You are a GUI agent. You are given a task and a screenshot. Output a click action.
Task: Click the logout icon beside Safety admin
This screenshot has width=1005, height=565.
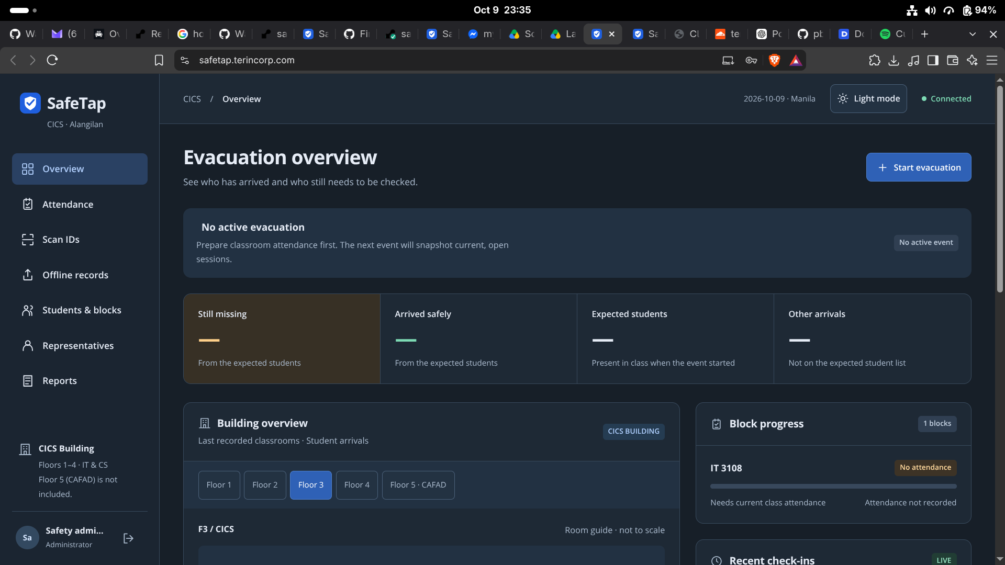coord(128,538)
